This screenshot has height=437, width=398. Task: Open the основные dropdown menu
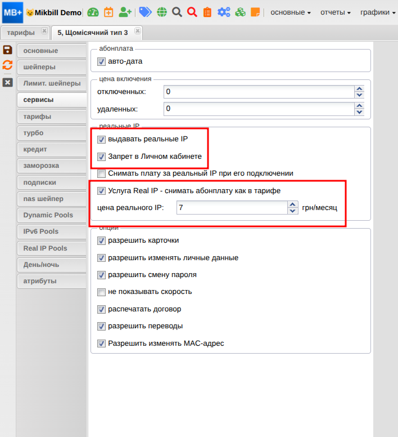pyautogui.click(x=291, y=12)
